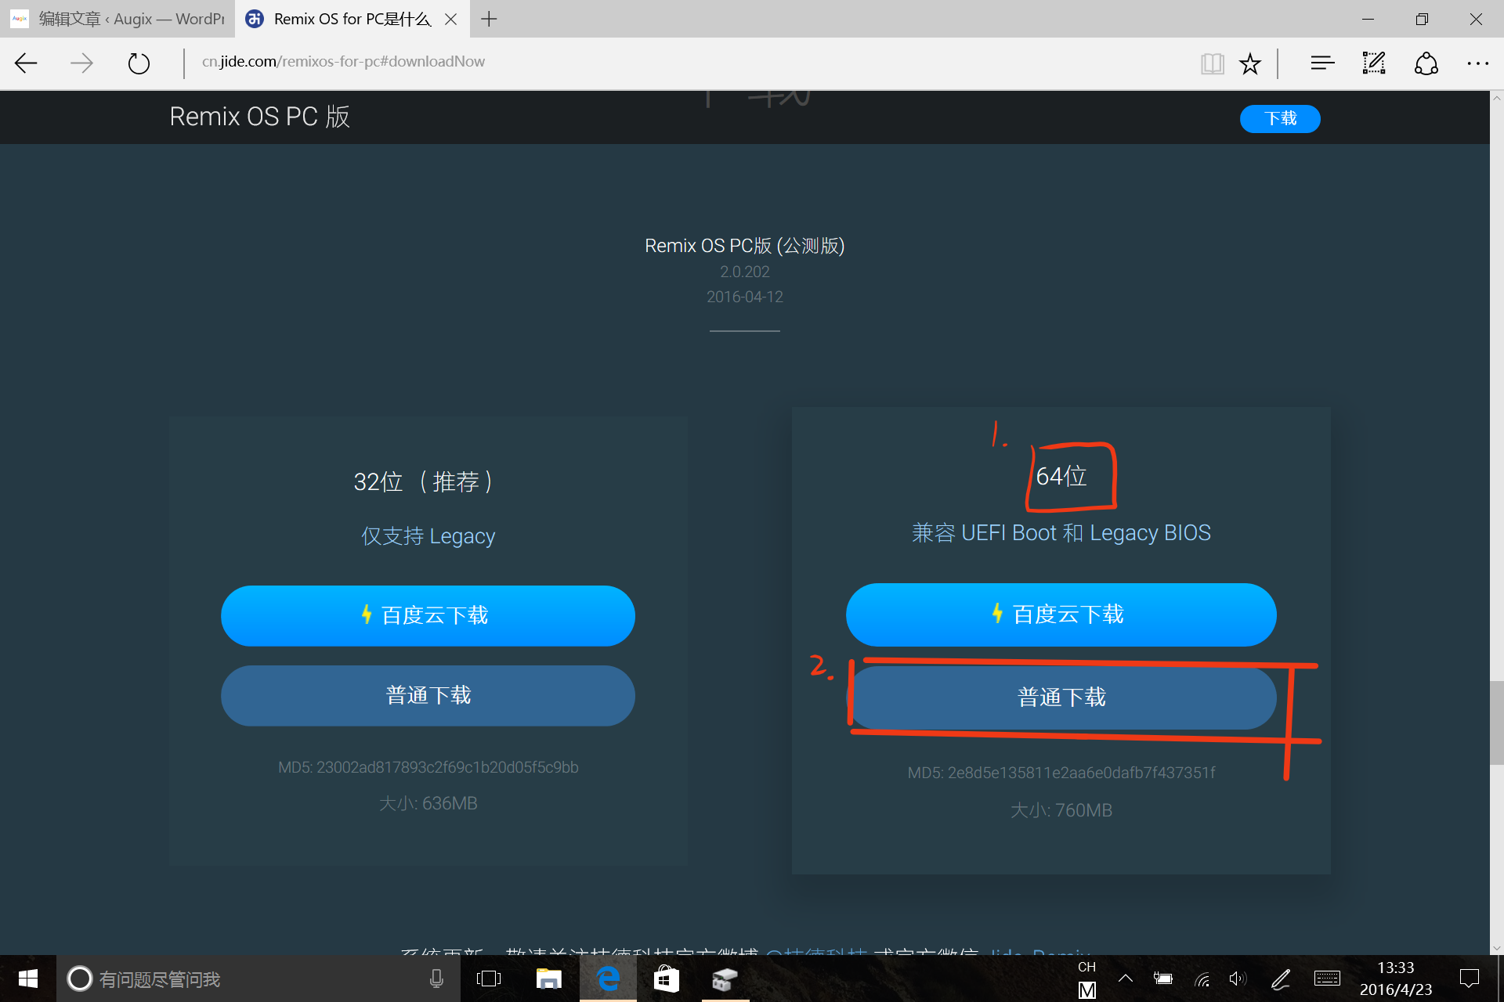Screen dimensions: 1504x1002
Task: Close the Remix OS for PC tab
Action: (450, 19)
